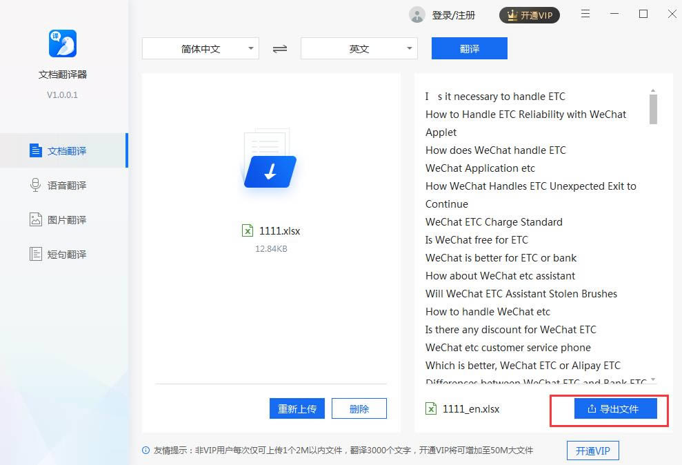Close the translator window
682x465 pixels.
(672, 14)
